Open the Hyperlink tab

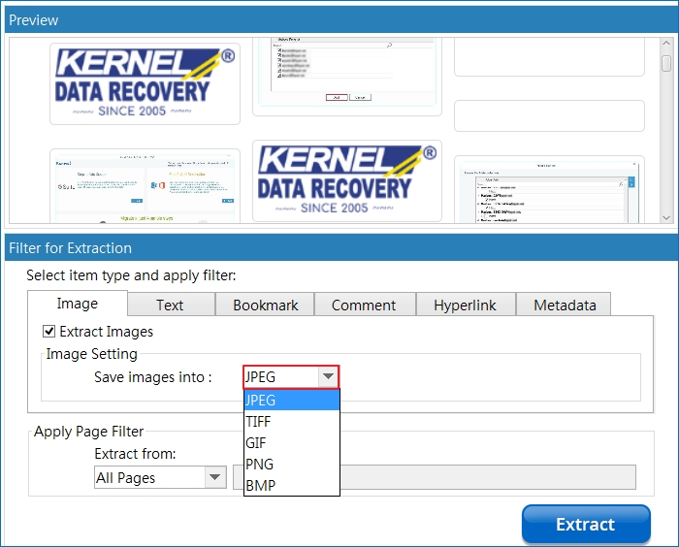click(465, 305)
